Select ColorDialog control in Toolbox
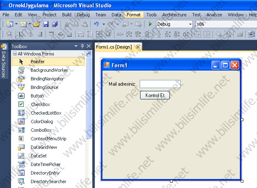 [48, 122]
